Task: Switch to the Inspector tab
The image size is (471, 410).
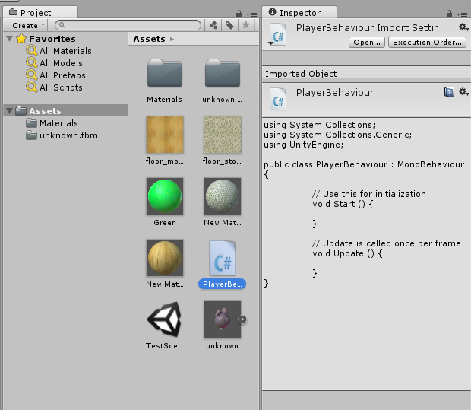Action: (299, 13)
